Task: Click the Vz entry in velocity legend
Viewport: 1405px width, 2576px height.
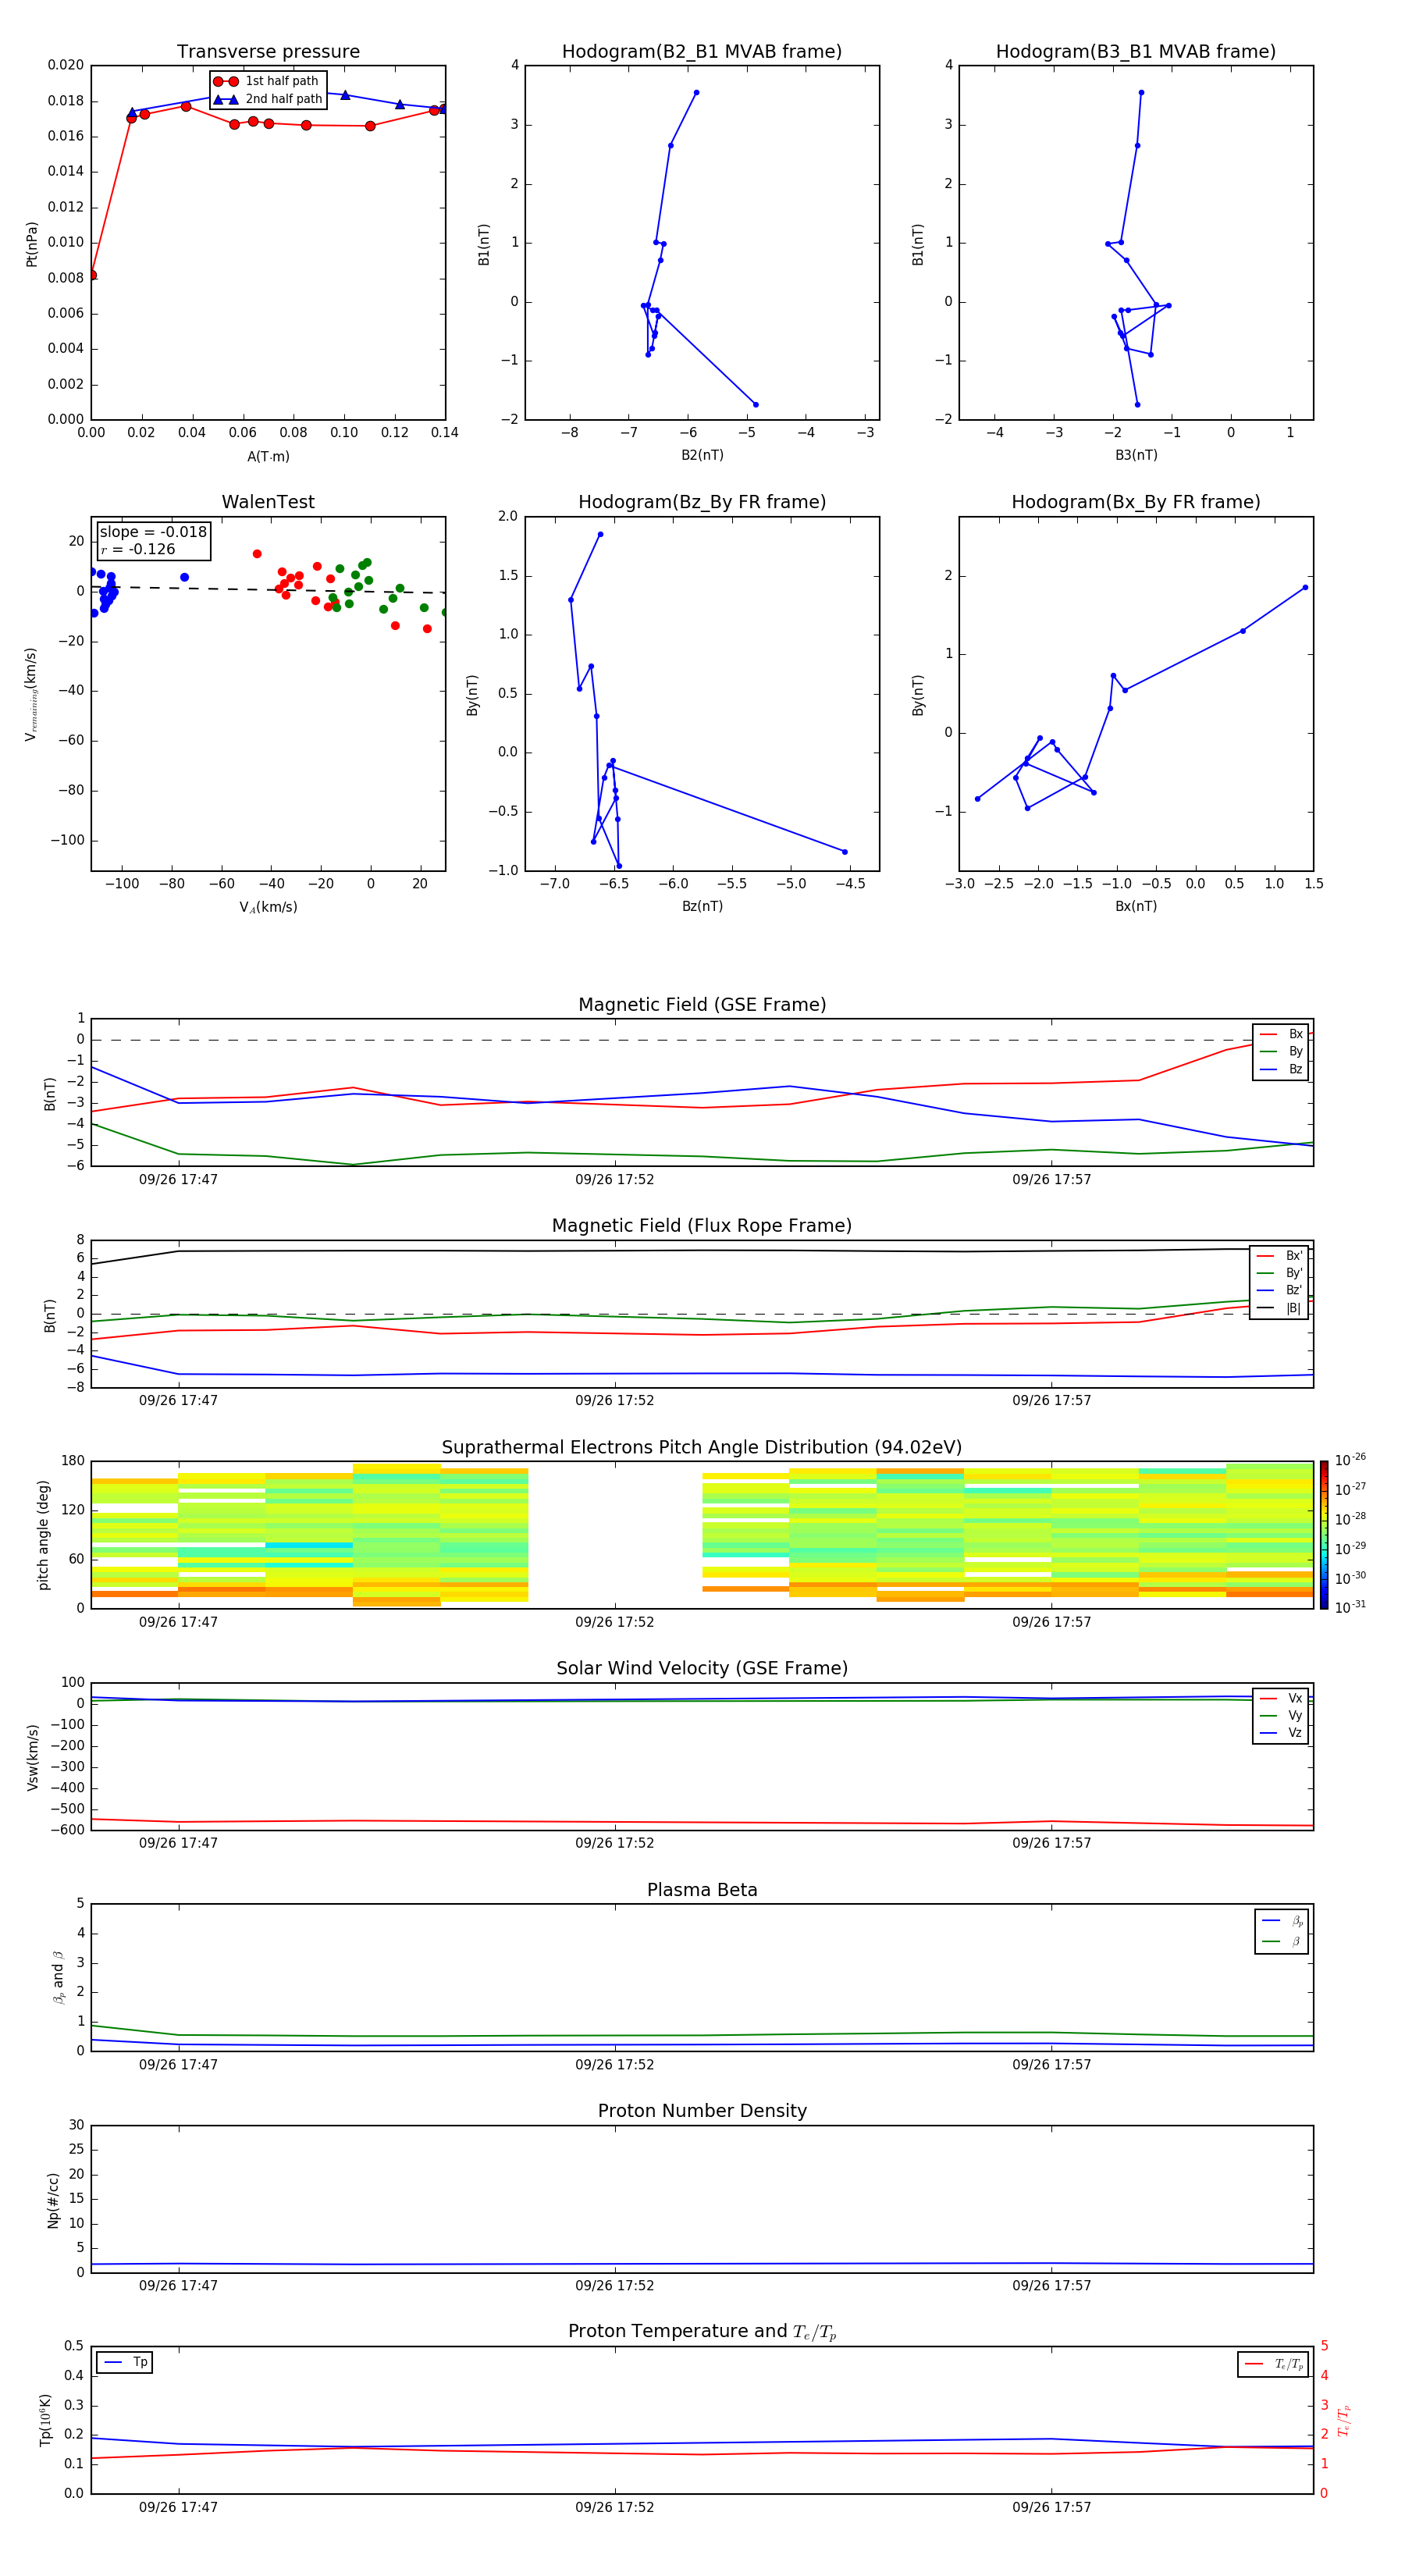Action: [1281, 1733]
